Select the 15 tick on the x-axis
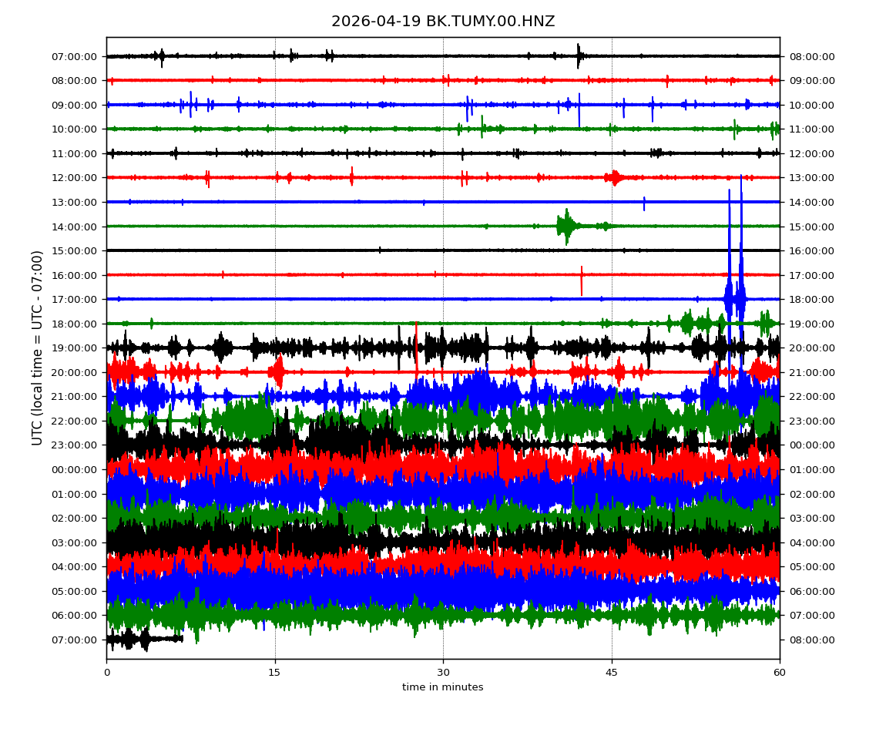The height and width of the screenshot is (732, 886). point(275,673)
